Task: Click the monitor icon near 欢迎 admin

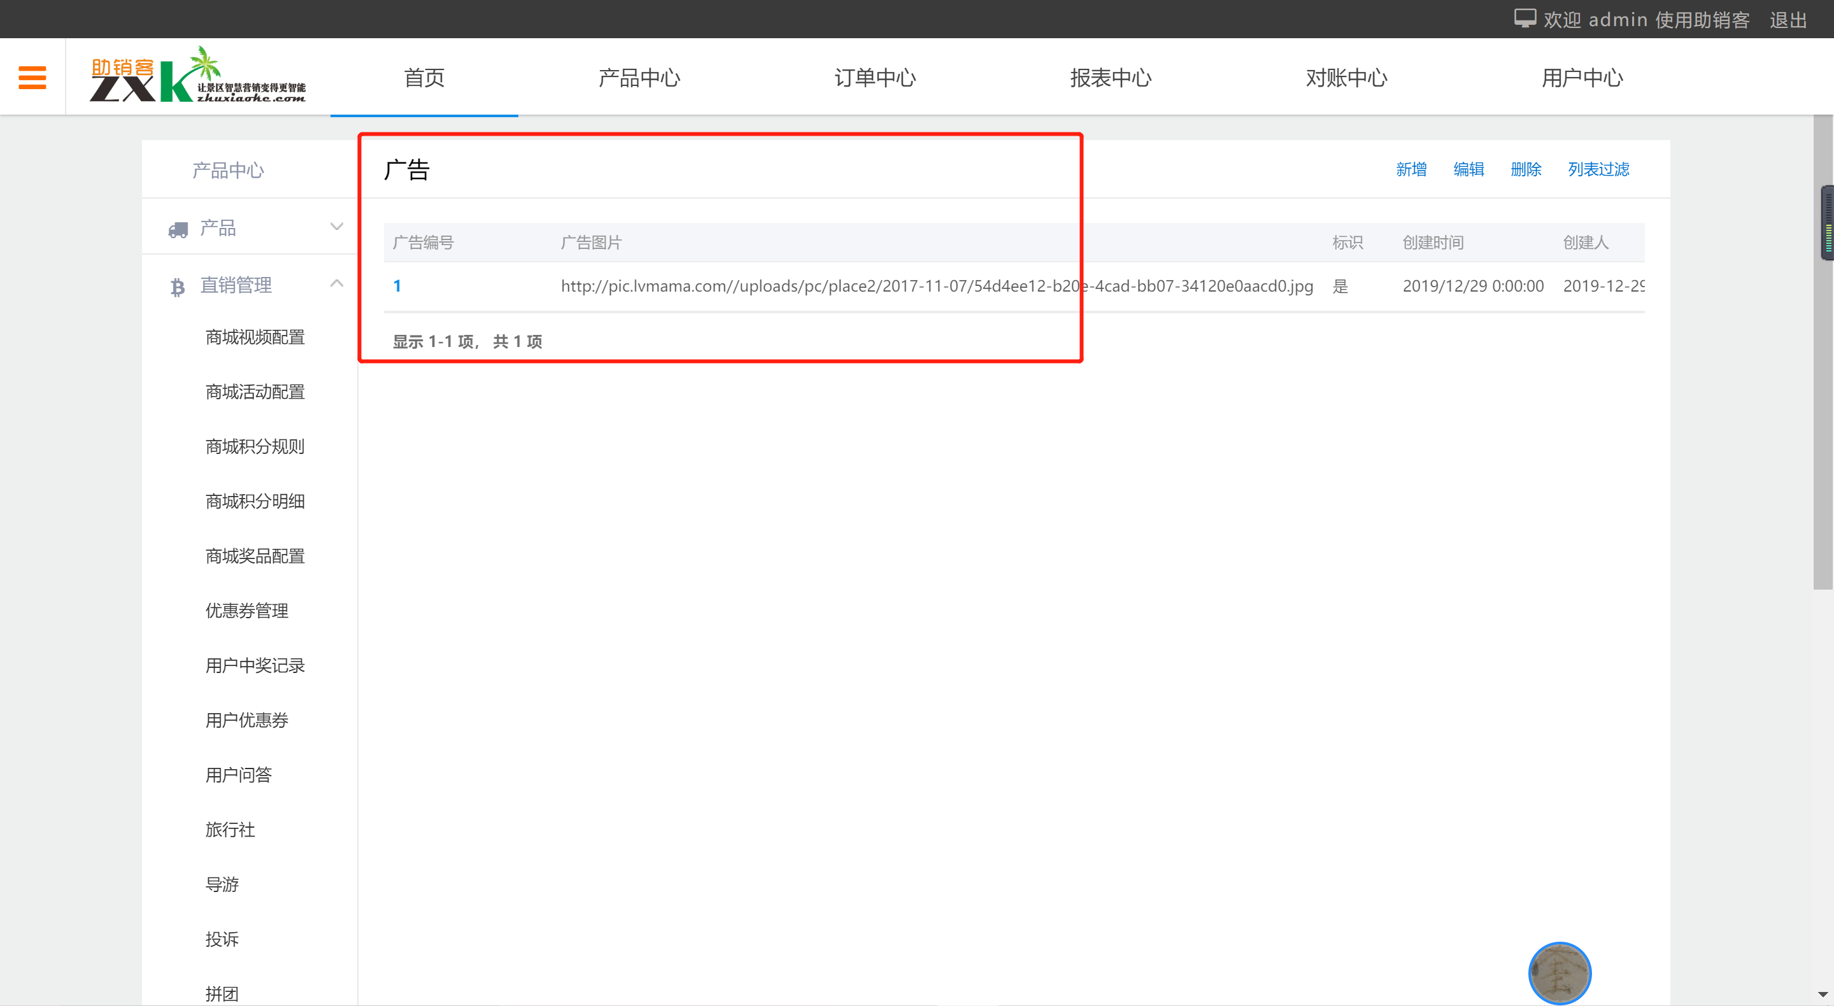Action: [1525, 18]
